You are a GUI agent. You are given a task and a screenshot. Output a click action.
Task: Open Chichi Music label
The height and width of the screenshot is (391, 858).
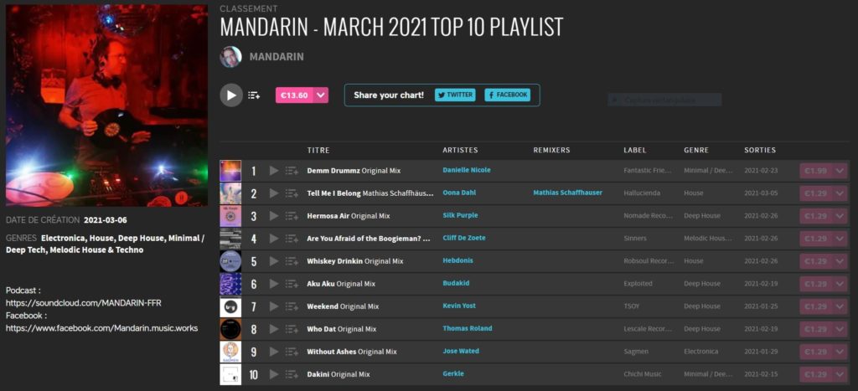(643, 374)
